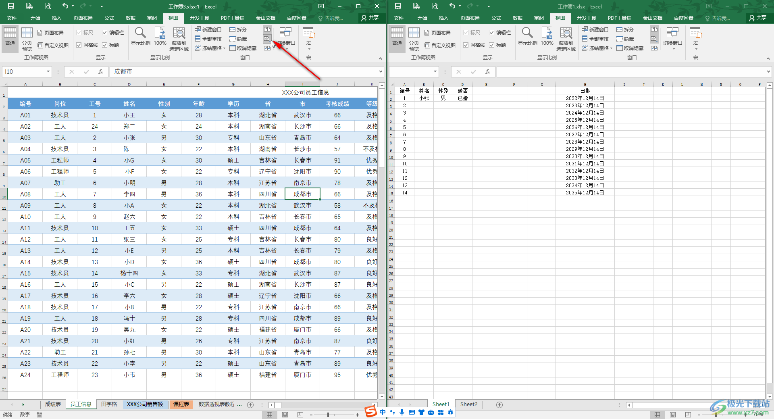The image size is (774, 419).
Task: Switch to 数据 tab in right window
Action: pyautogui.click(x=518, y=18)
